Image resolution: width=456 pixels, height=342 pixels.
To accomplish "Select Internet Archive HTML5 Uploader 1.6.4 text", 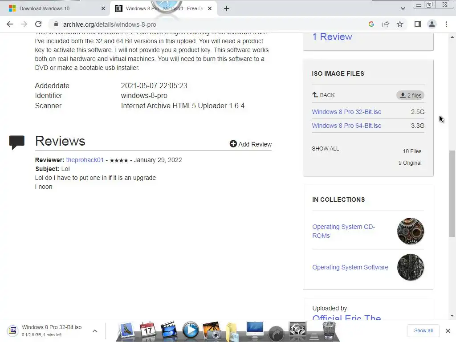I will [183, 106].
